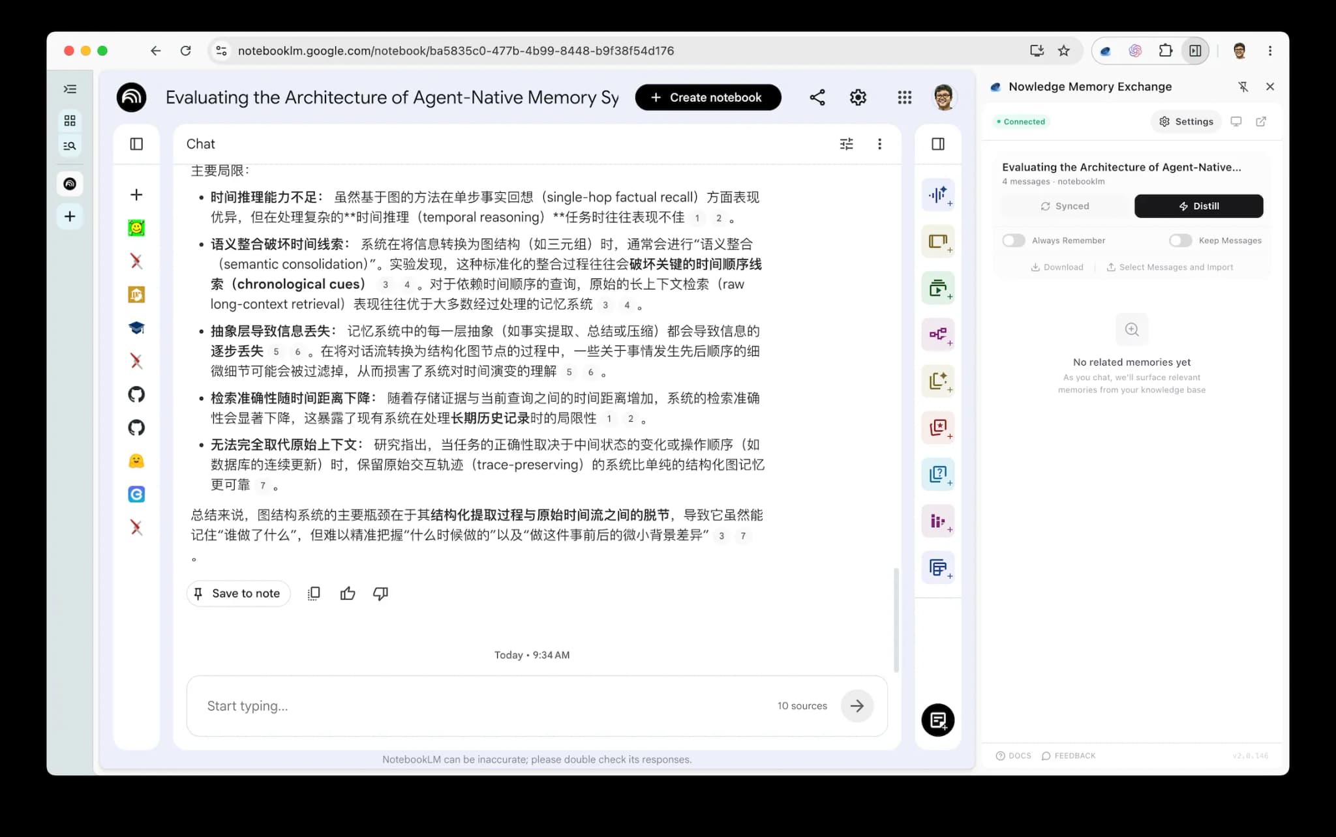
Task: Click the Synced status button
Action: click(x=1065, y=206)
